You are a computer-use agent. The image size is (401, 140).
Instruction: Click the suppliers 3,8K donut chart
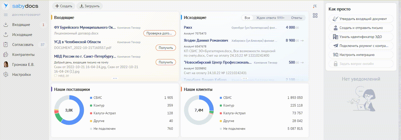click(x=69, y=110)
